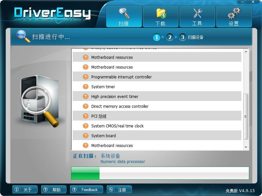Click the 免费版 V4.9.15 version label
This screenshot has height=196, width=262.
tap(240, 191)
